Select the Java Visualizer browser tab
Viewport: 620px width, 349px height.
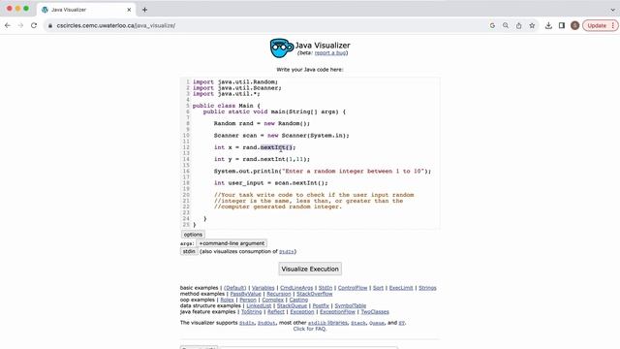(86, 10)
